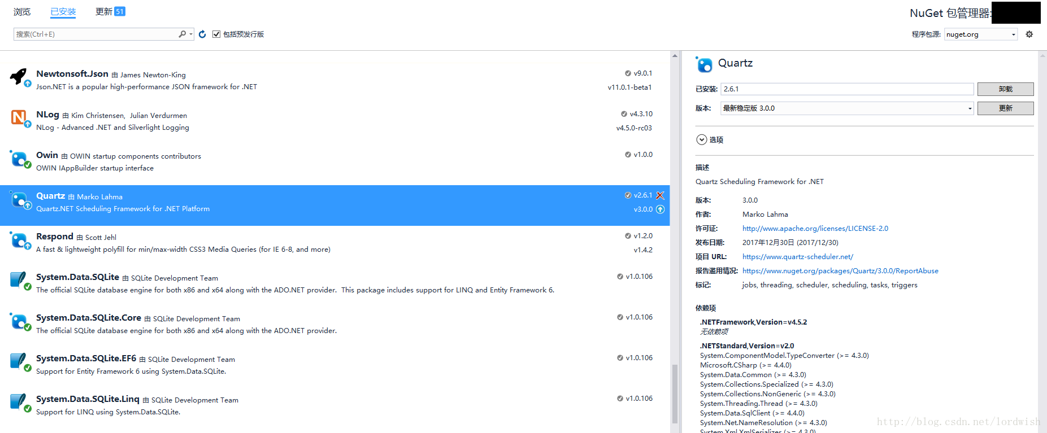Click the System.Data.SQLite.Core package icon
The height and width of the screenshot is (433, 1047).
click(x=20, y=321)
